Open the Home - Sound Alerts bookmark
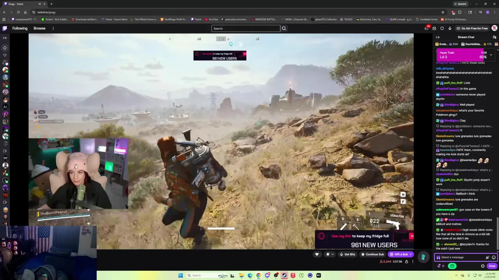Image resolution: width=499 pixels, height=280 pixels. (114, 19)
